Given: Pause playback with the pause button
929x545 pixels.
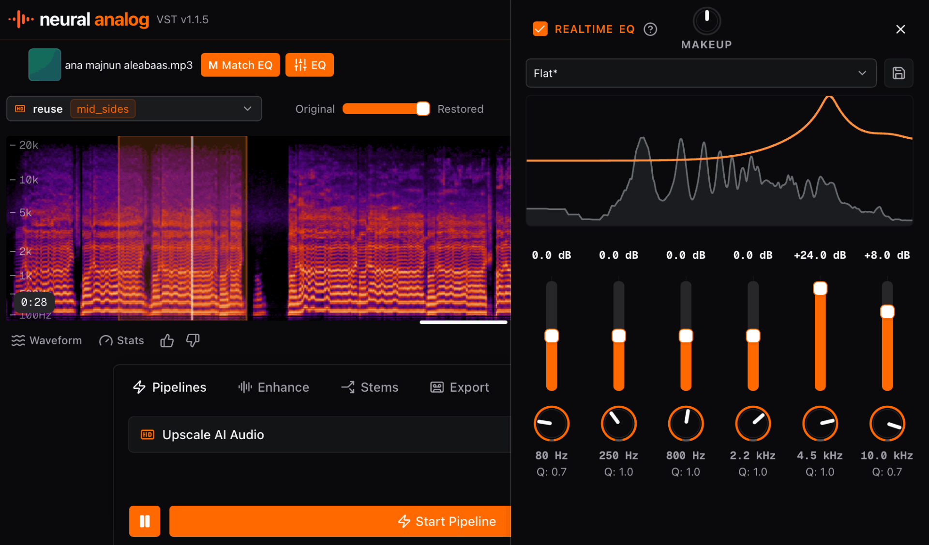Looking at the screenshot, I should [x=145, y=521].
